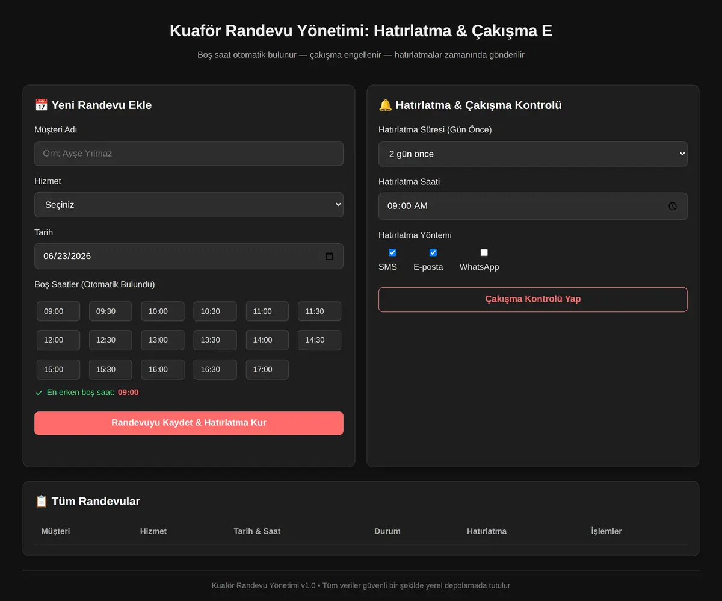Click the 'Hatırlatma & Çakışma Kontrolü' heading
The image size is (722, 601).
[x=470, y=105]
